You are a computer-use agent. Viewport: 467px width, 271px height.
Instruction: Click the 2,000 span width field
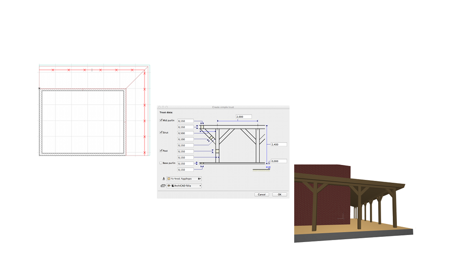[x=243, y=116]
